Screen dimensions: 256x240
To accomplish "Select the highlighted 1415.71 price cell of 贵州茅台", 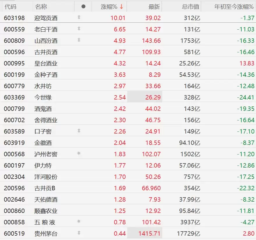I will (145, 233).
